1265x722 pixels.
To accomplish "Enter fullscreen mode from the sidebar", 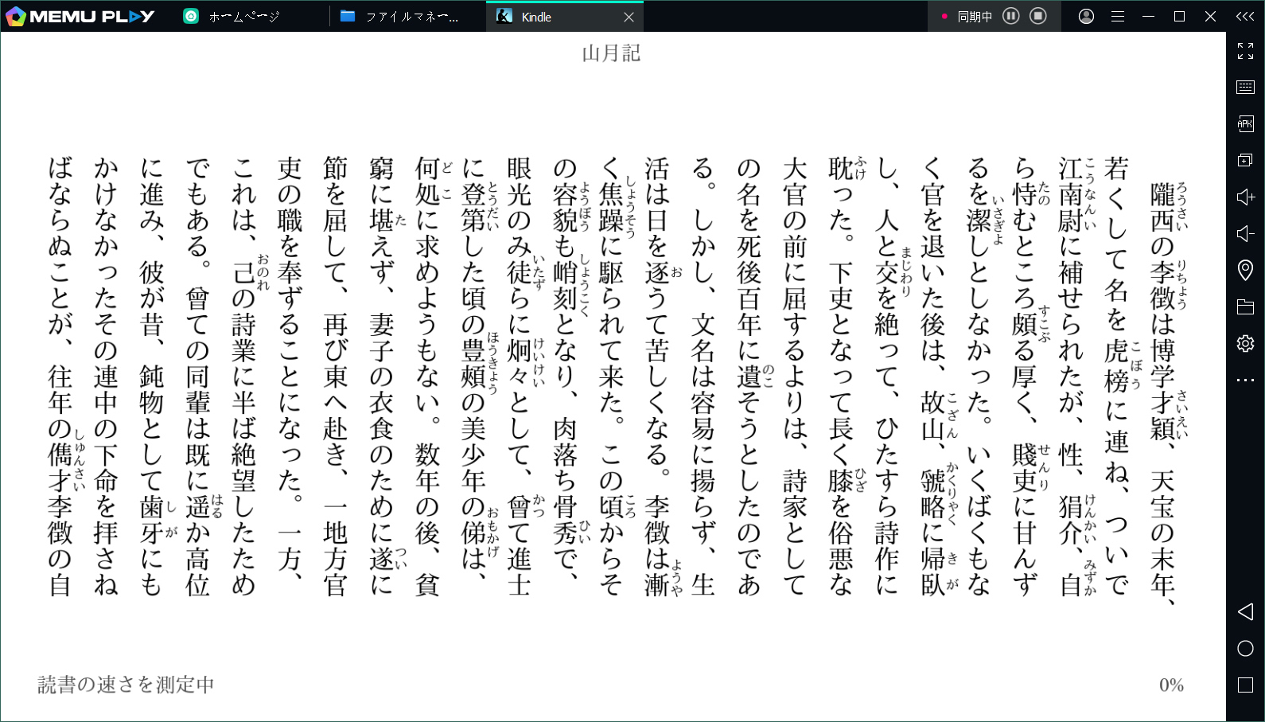I will 1246,51.
